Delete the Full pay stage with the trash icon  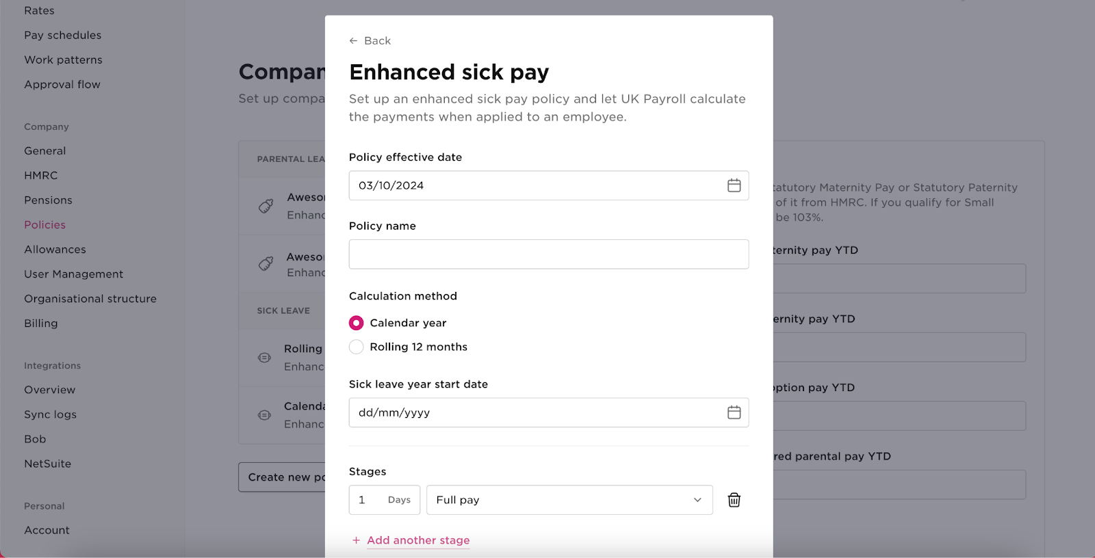coord(734,500)
